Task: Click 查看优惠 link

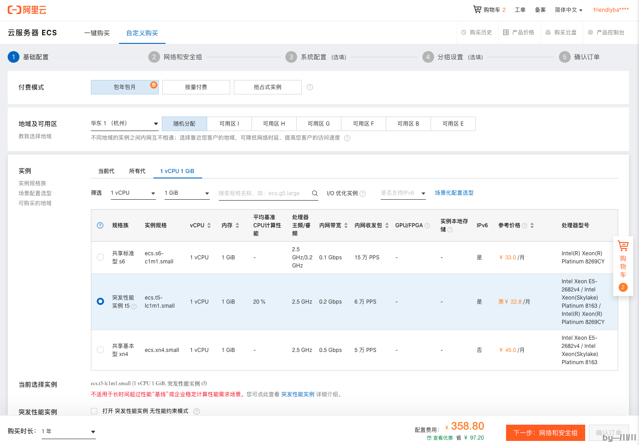Action: point(443,438)
